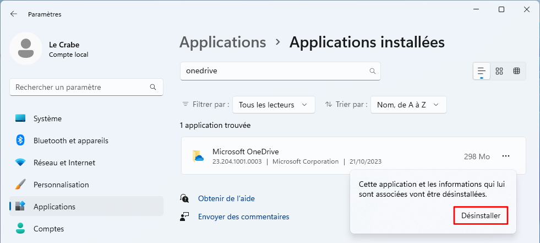Open Bluetooth et appareils category

86,141
